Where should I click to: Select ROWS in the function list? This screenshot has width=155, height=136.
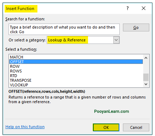click(76, 71)
